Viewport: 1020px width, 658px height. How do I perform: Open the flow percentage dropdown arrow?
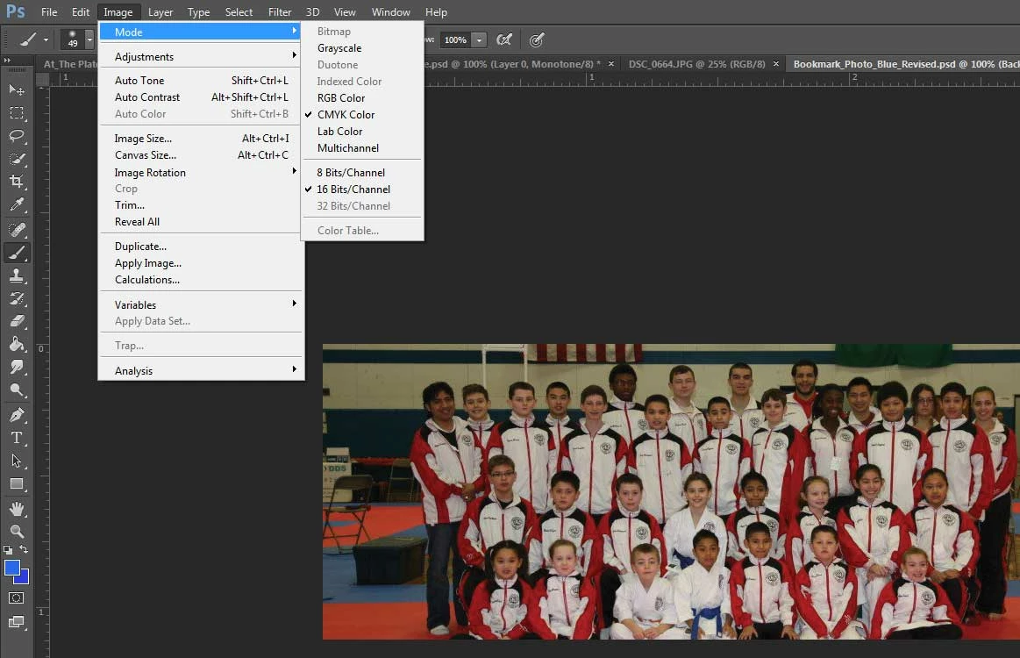pyautogui.click(x=479, y=40)
